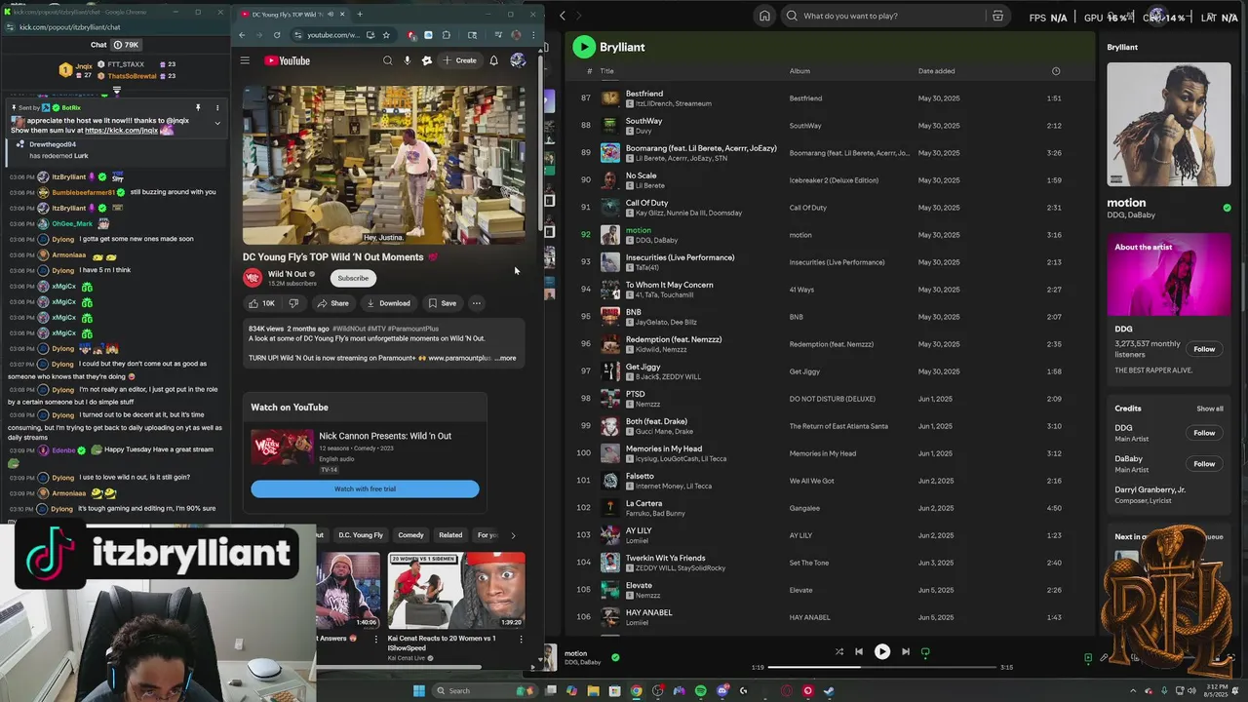Sort playlist by duration clock icon

(x=1056, y=71)
